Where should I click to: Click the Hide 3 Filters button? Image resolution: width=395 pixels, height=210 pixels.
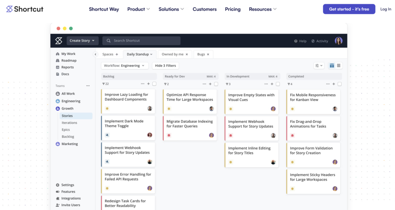coord(165,65)
